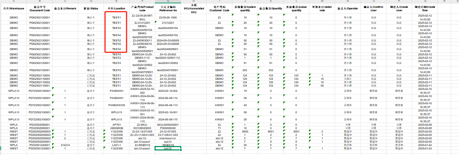This screenshot has height=155, width=459.
Task: Select document code cell PD292501230001
Action: [x=40, y=149]
